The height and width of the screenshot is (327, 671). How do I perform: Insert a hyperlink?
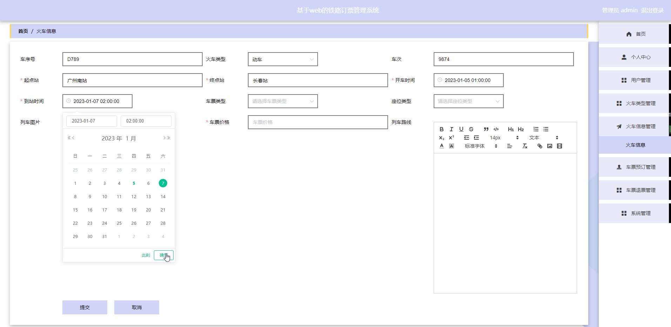click(540, 146)
